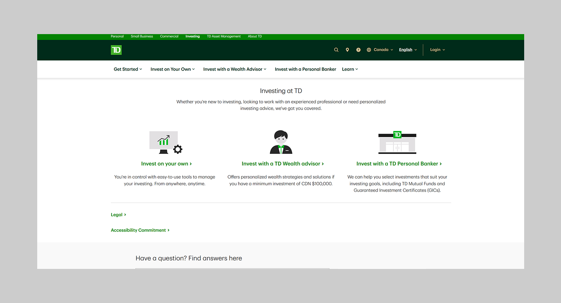Viewport: 561px width, 303px height.
Task: Expand the Get Started menu
Action: 128,69
